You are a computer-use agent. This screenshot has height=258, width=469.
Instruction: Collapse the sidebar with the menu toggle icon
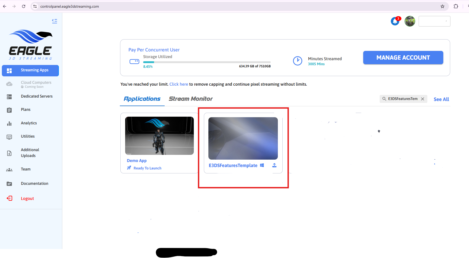coord(55,21)
